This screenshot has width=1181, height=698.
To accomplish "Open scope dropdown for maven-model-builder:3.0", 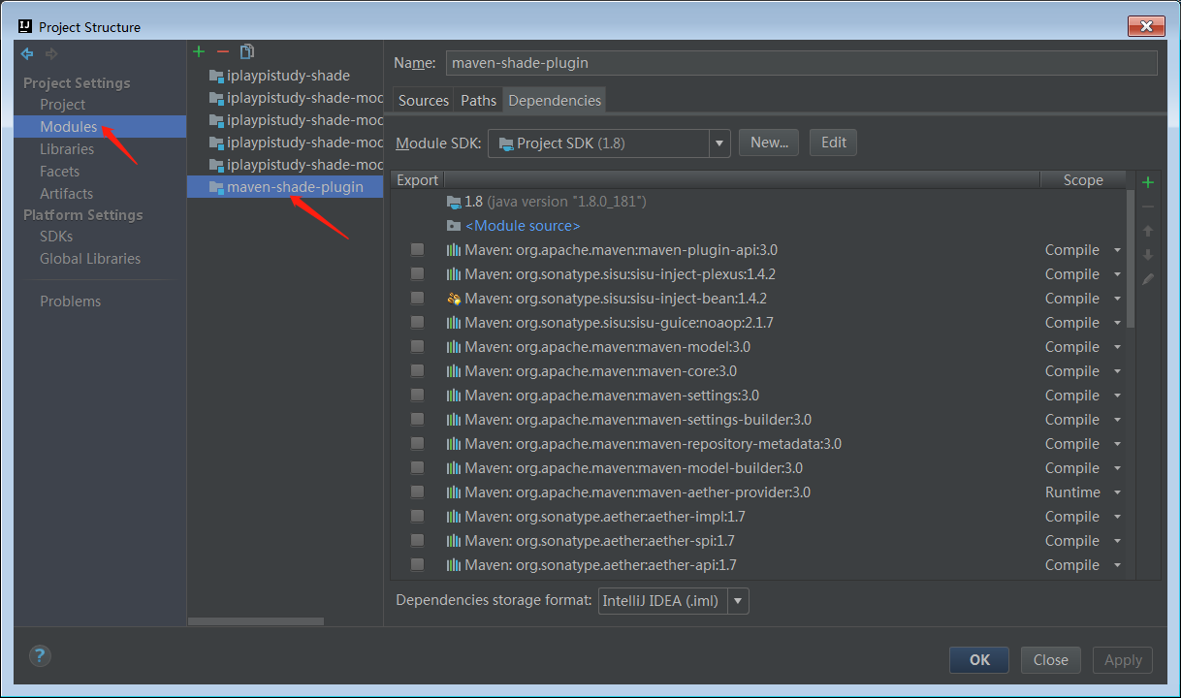I will click(1117, 468).
